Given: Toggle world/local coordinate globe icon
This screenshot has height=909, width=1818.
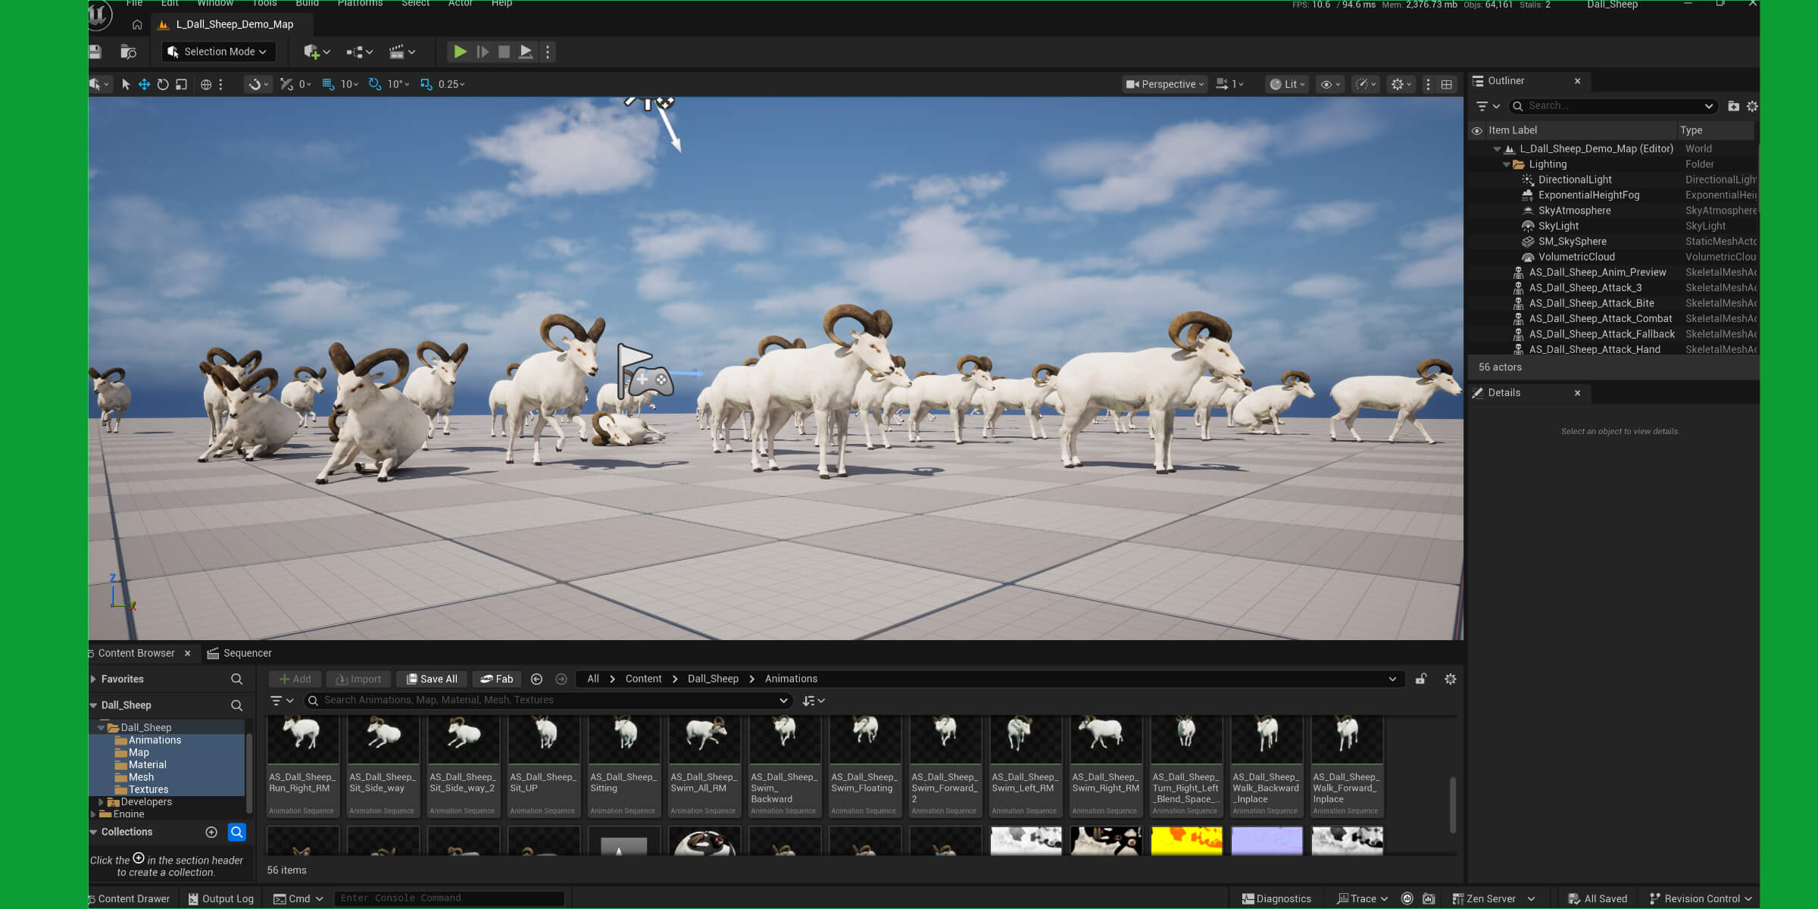Looking at the screenshot, I should (206, 84).
